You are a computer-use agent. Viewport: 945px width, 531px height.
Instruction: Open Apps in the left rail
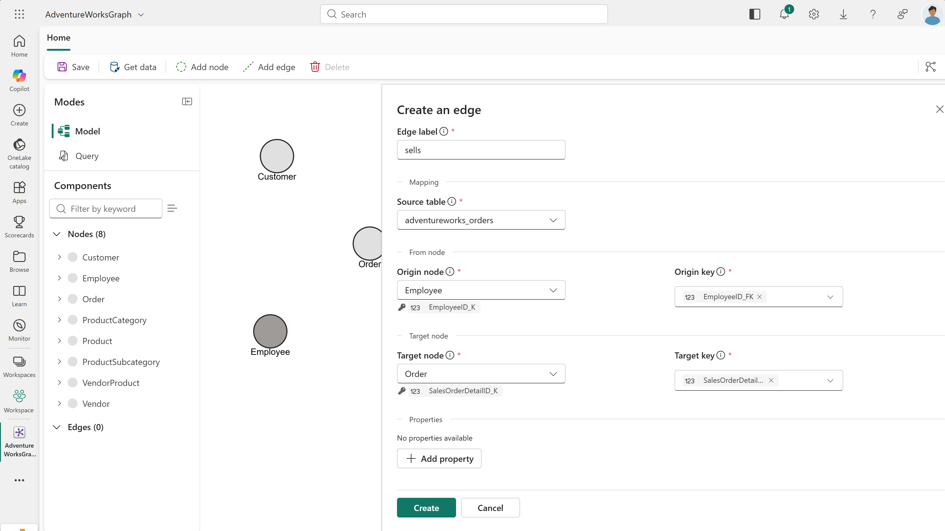tap(19, 193)
